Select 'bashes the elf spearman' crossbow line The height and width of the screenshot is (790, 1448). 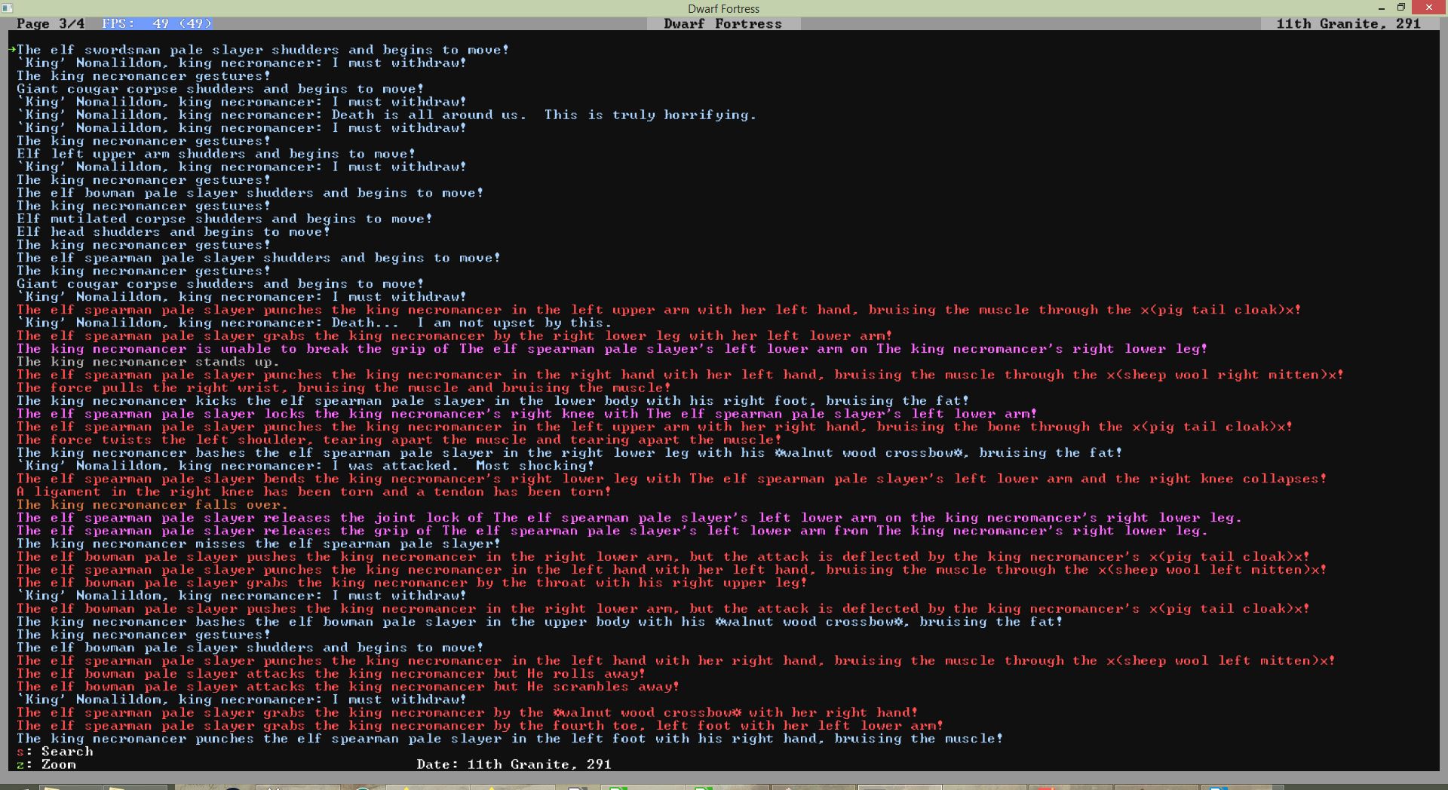[x=569, y=453]
